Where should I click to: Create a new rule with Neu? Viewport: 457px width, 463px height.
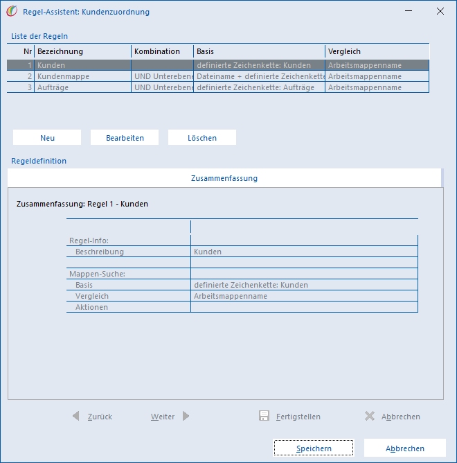tap(47, 138)
